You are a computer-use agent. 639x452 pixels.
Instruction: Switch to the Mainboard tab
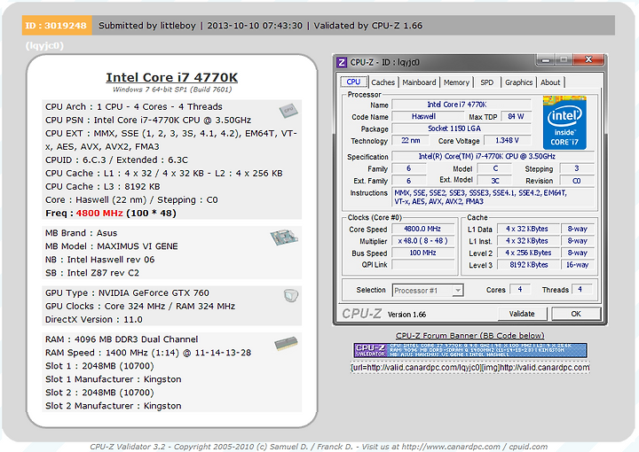(x=419, y=82)
